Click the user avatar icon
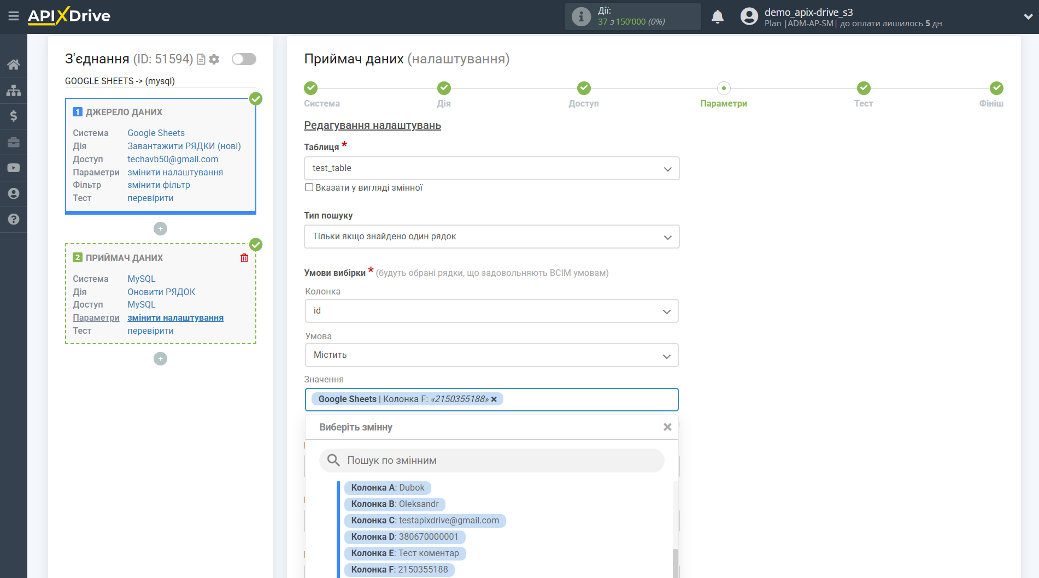 749,16
